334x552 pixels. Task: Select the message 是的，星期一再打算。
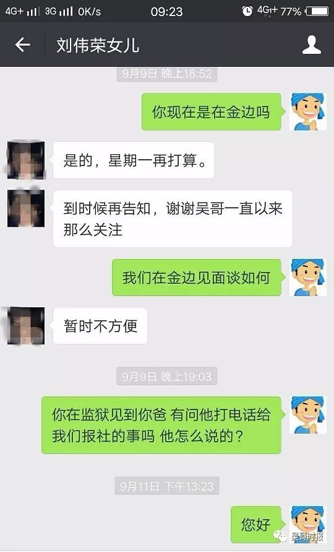134,160
